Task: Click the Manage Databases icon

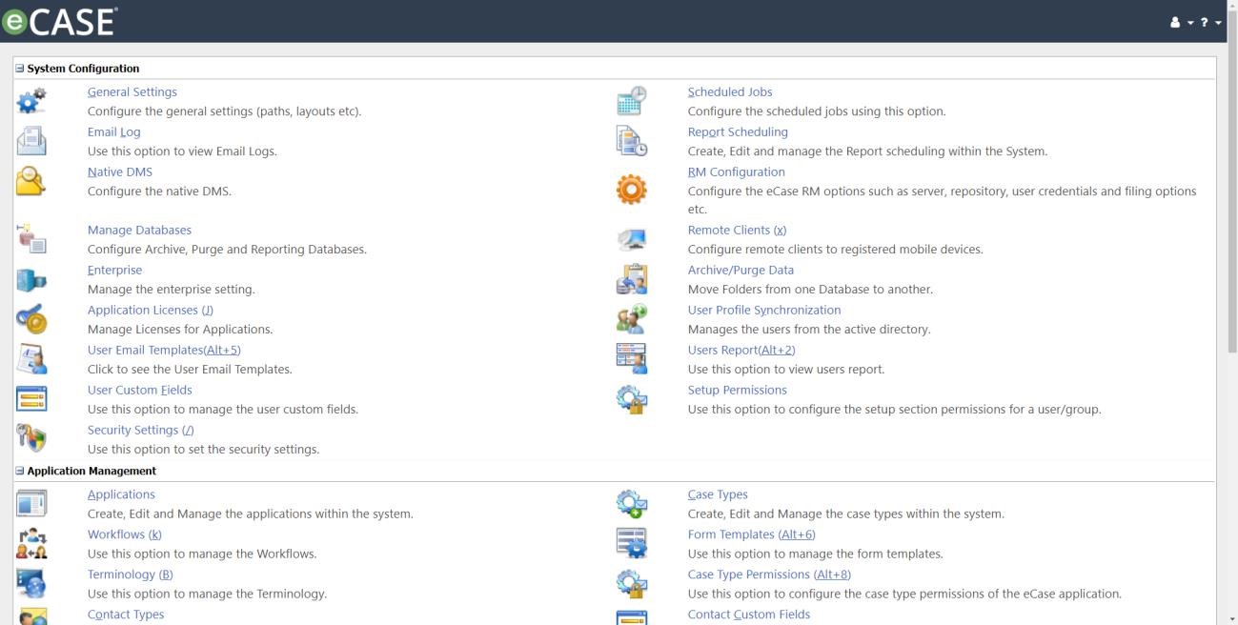Action: click(x=31, y=239)
